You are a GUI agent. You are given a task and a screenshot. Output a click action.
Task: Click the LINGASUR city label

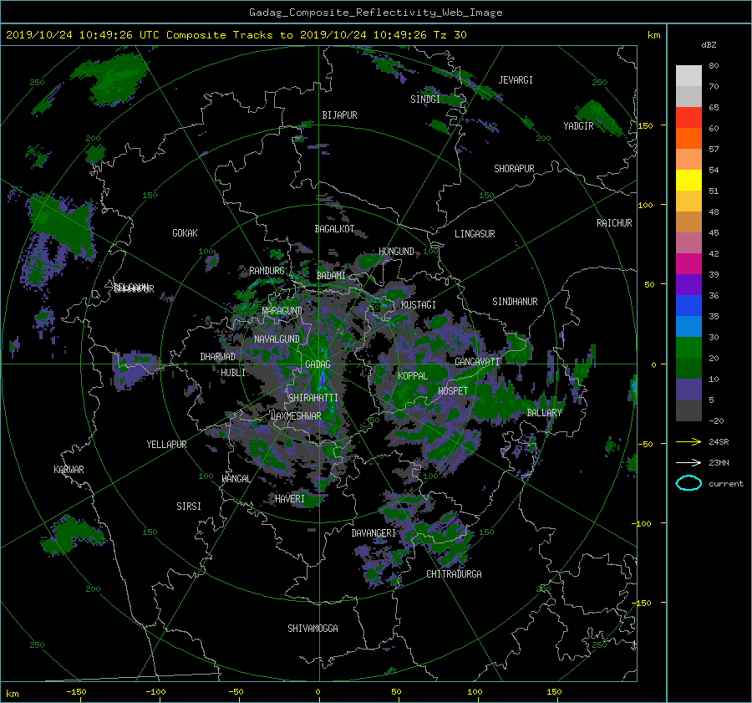pos(475,234)
